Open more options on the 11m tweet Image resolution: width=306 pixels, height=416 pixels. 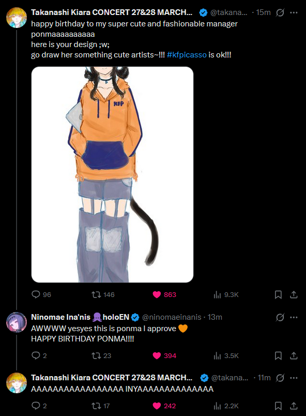click(294, 378)
